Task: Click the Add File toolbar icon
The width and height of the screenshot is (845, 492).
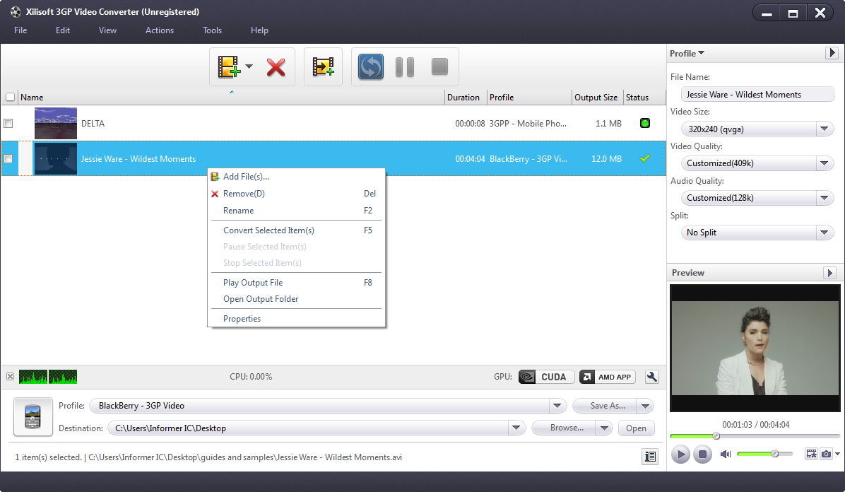Action: (x=230, y=66)
